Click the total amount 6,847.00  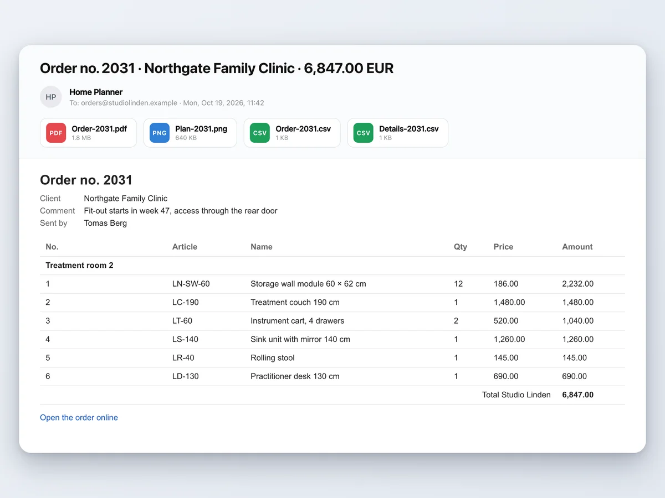click(x=577, y=395)
